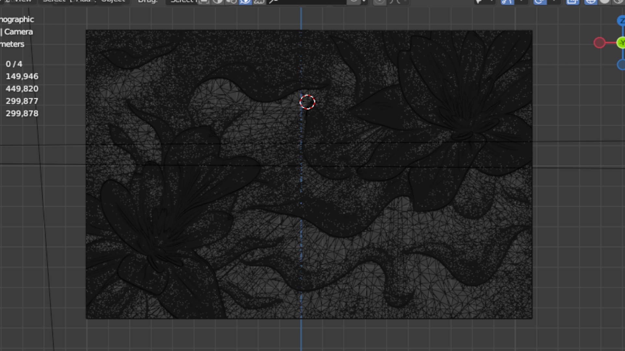Image resolution: width=625 pixels, height=351 pixels.
Task: Open the gizmo options dropdown arrow
Action: 522,2
